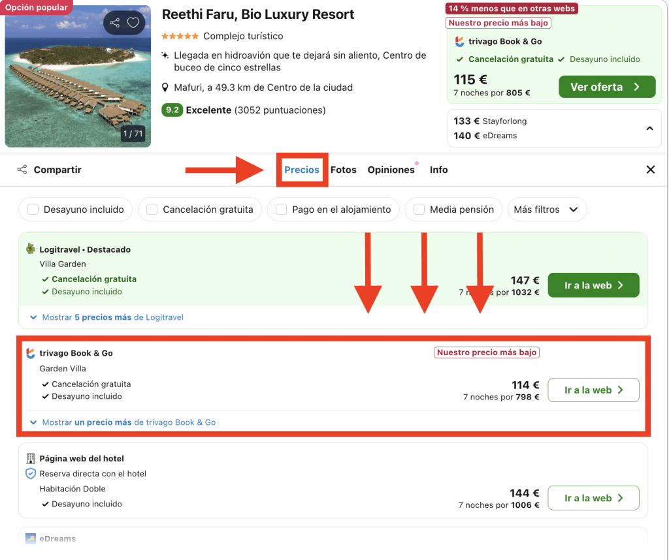Open the Opiniones tab
669x560 pixels.
click(391, 170)
